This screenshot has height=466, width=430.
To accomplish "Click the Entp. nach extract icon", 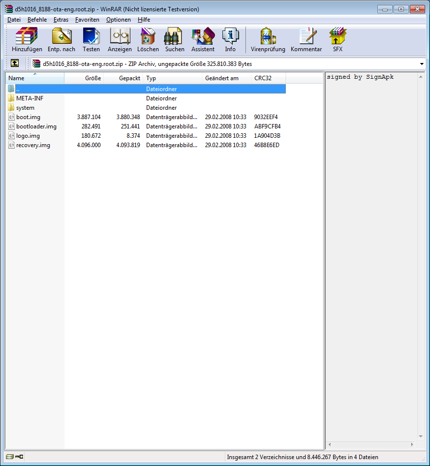I will 61,39.
